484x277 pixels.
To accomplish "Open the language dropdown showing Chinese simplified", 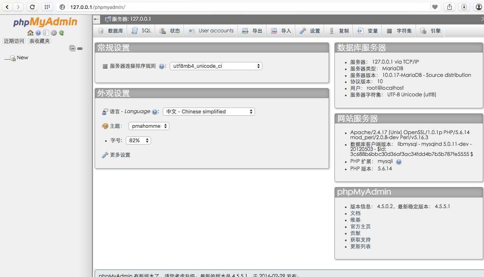I will point(209,111).
